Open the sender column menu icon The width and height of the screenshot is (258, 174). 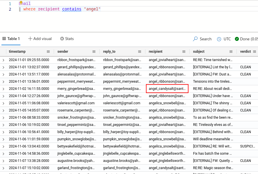(94, 52)
